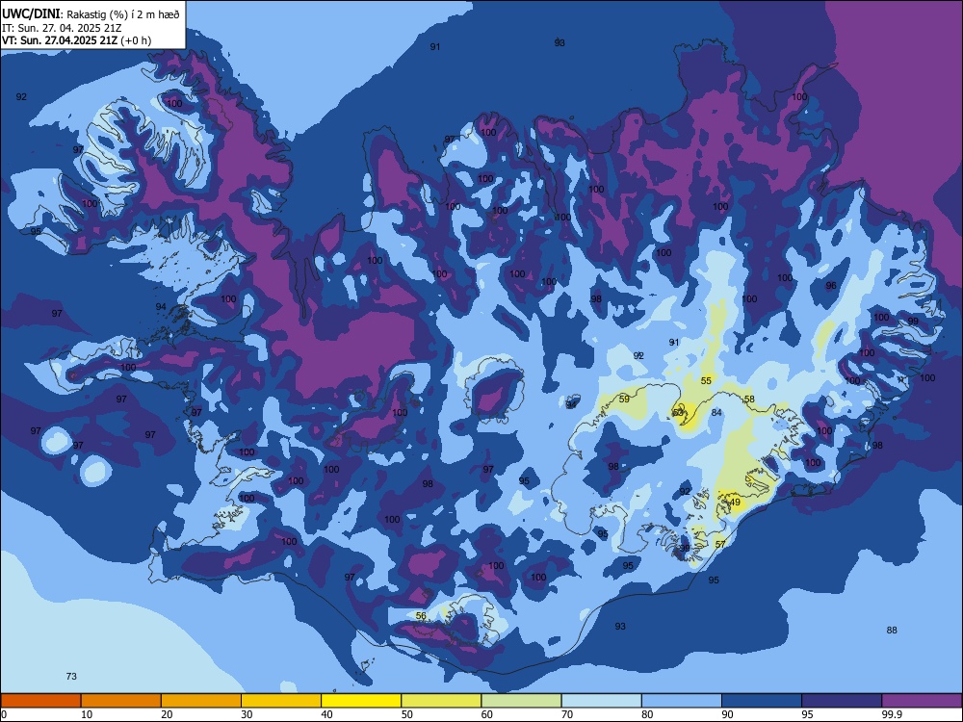
Task: Click the legend label '50'
Action: (x=407, y=714)
